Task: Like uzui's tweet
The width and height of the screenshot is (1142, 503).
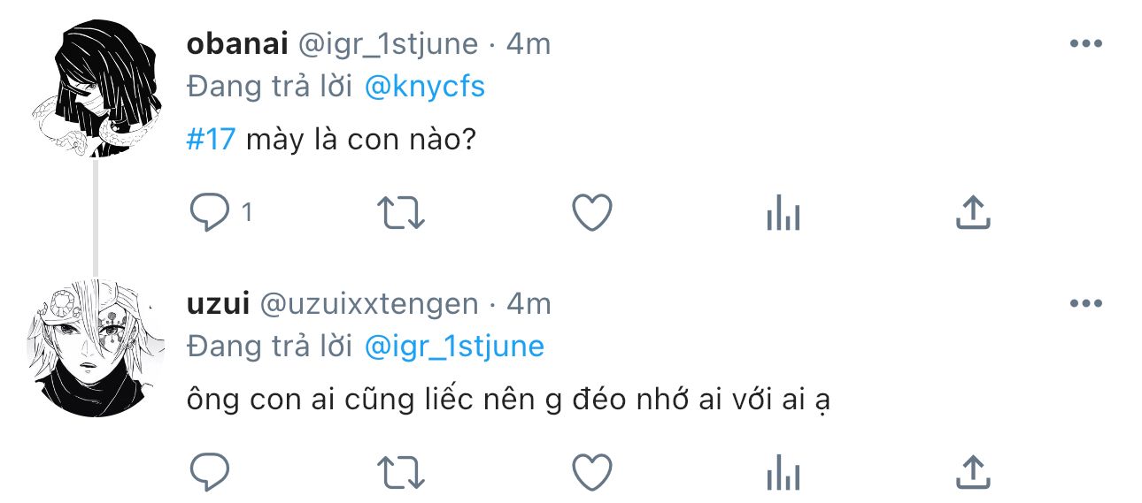Action: point(592,472)
